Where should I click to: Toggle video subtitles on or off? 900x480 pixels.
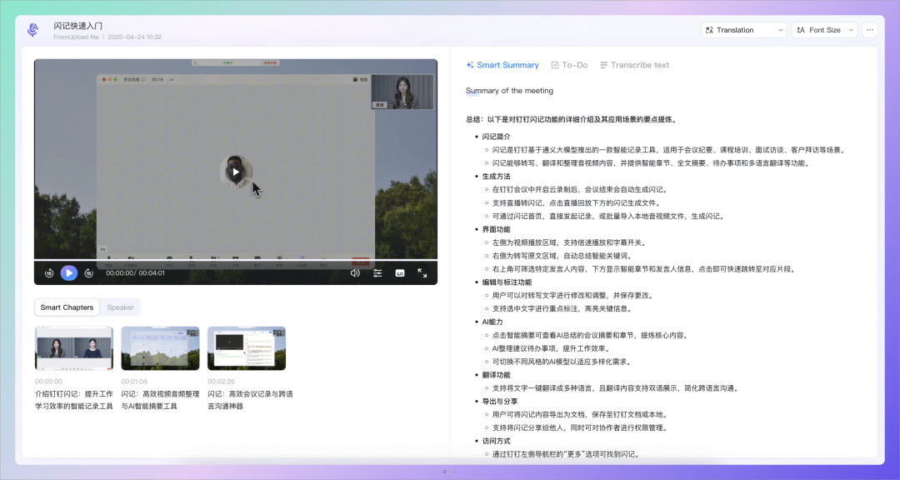[x=400, y=272]
